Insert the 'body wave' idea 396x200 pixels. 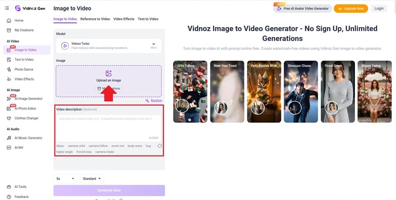pyautogui.click(x=135, y=146)
